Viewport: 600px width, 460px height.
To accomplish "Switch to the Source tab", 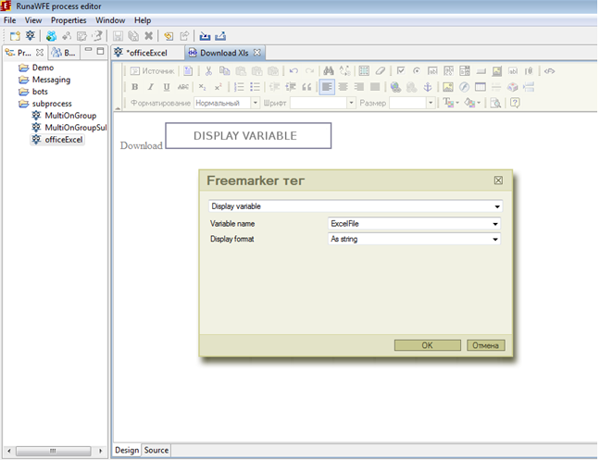I will [x=156, y=450].
